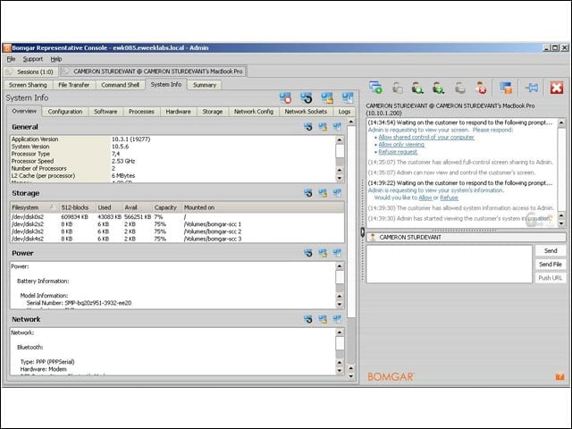Viewport: 572px width, 429px height.
Task: Open the File Transfer tab
Action: 73,85
